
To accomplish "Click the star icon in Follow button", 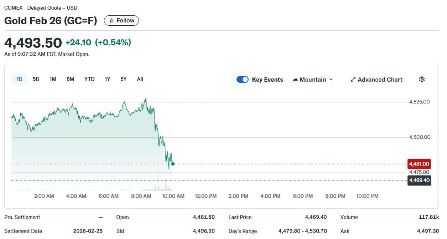I will [111, 21].
